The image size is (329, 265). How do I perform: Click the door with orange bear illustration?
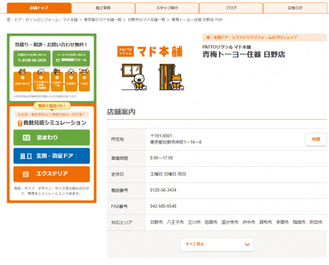[x=171, y=77]
